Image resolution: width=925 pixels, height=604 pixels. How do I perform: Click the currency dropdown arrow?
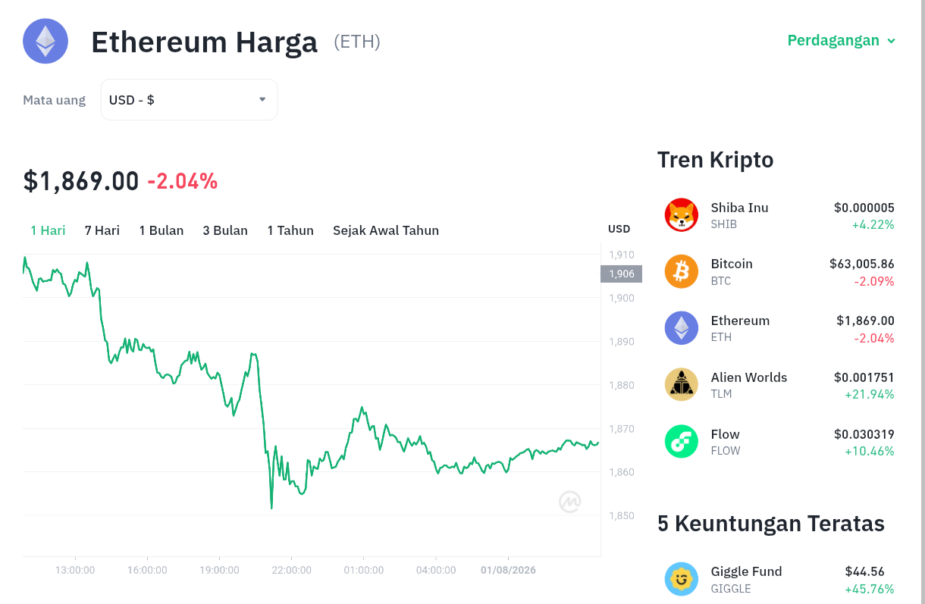(x=262, y=99)
